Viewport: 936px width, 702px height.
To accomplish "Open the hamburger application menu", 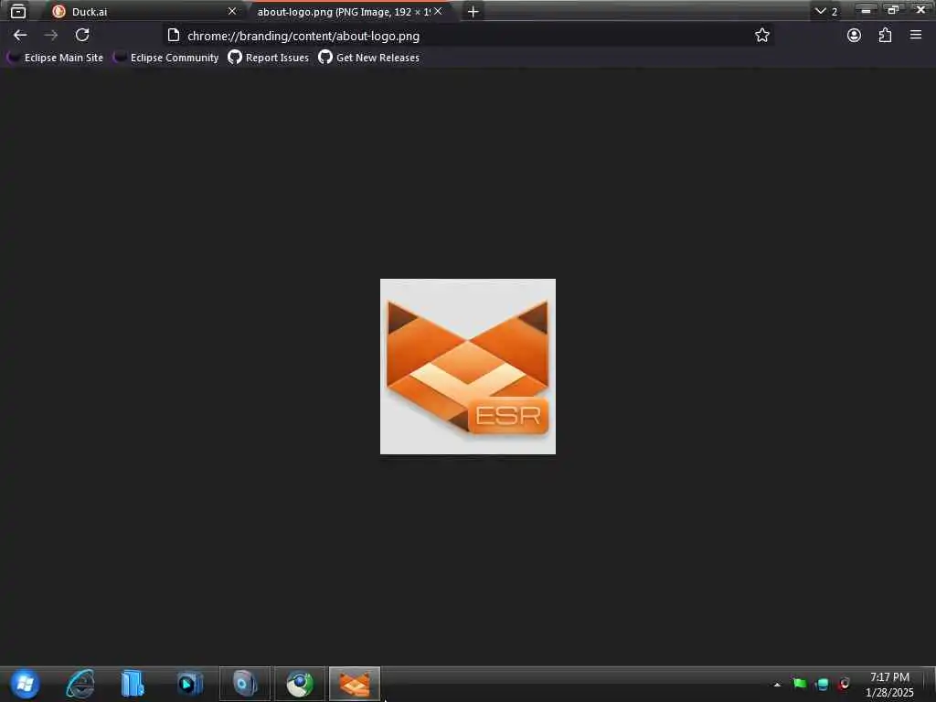I will (x=916, y=36).
